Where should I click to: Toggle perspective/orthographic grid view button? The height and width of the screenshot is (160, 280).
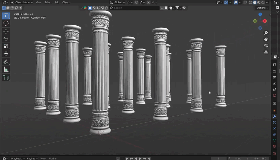tap(266, 52)
